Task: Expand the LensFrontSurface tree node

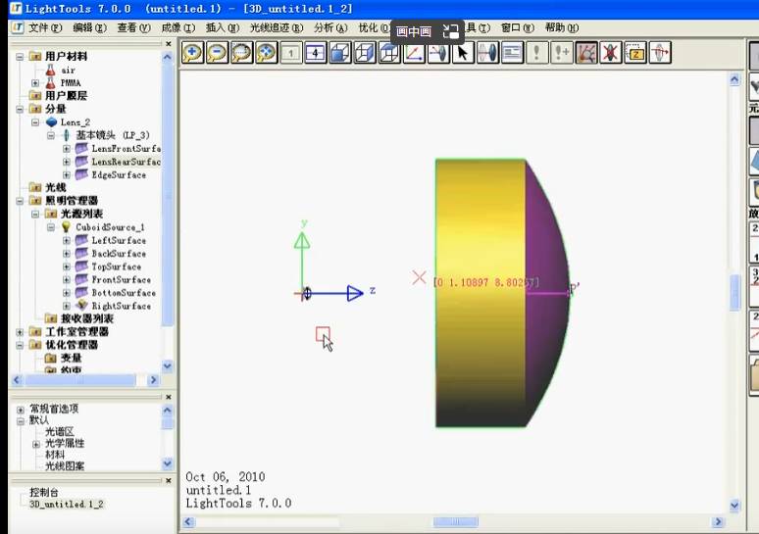Action: (67, 149)
